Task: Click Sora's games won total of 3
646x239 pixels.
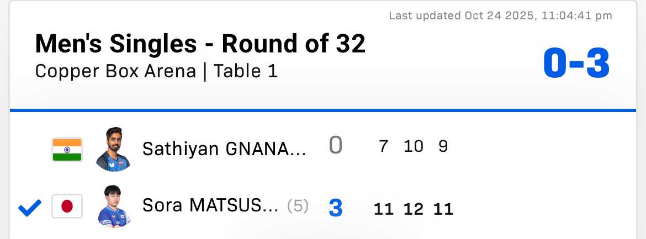Action: click(x=336, y=208)
